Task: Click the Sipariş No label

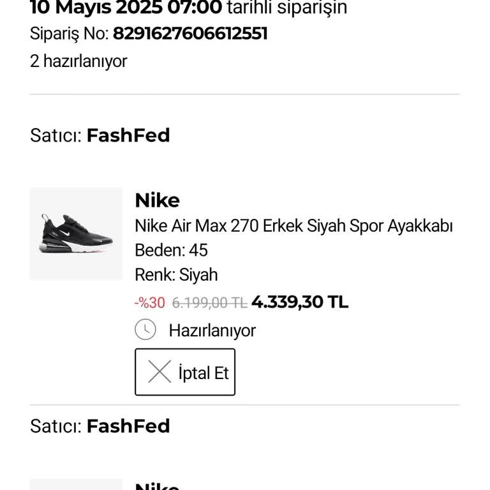Action: (69, 34)
